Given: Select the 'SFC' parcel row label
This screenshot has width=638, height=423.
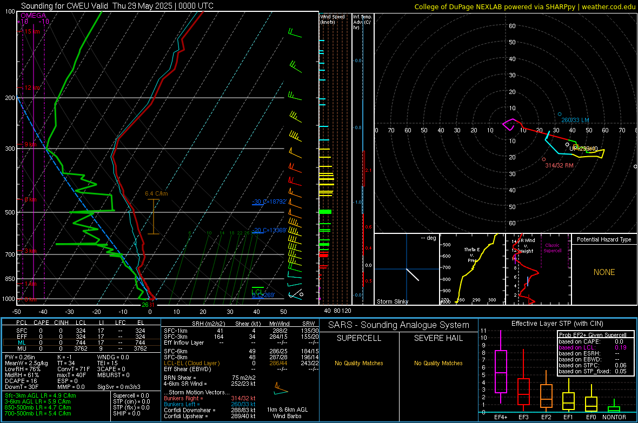Looking at the screenshot, I should pos(22,331).
